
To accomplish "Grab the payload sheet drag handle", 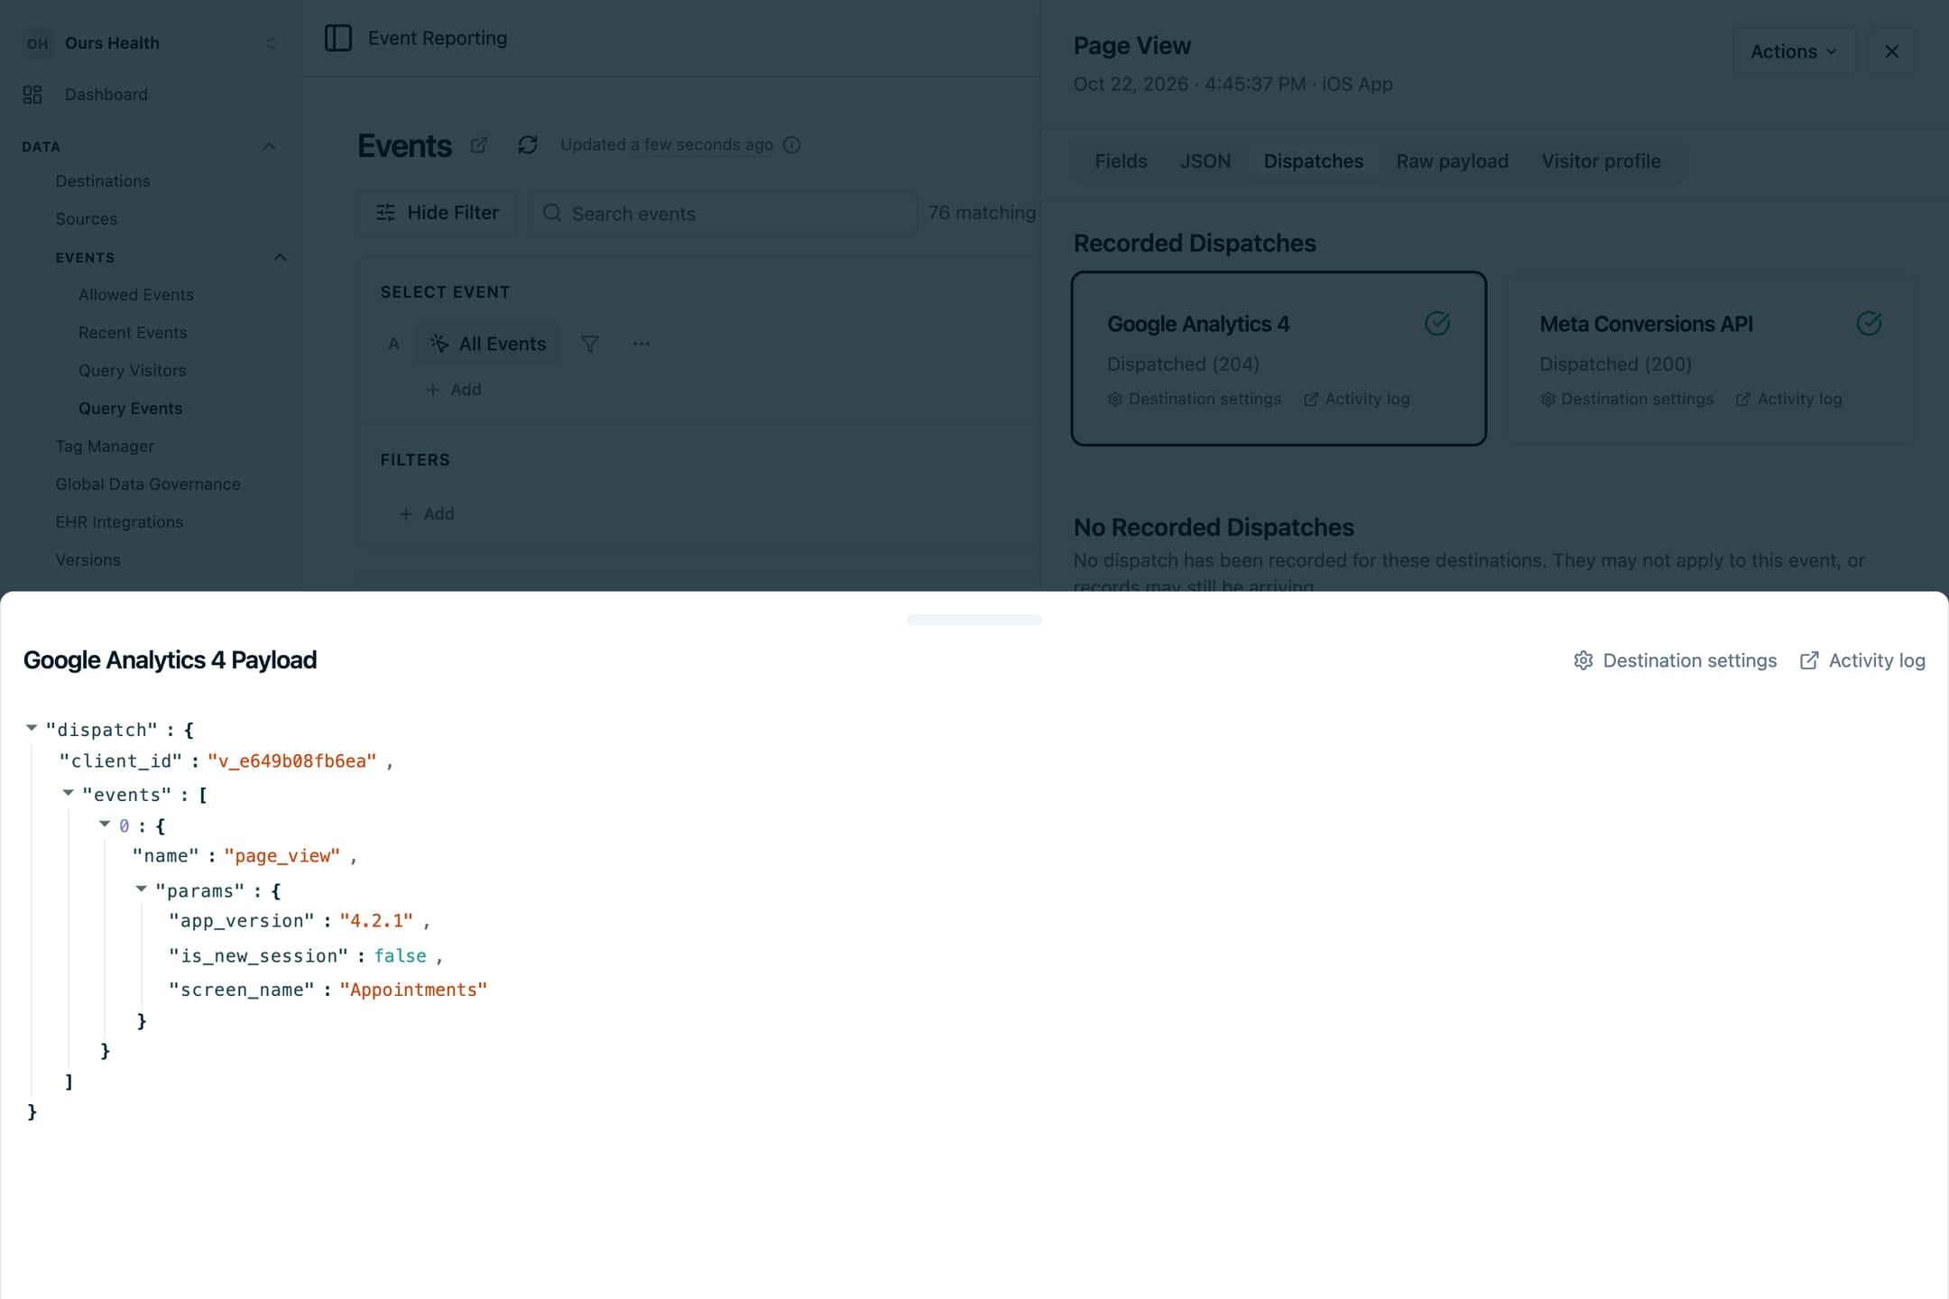I will (x=974, y=620).
